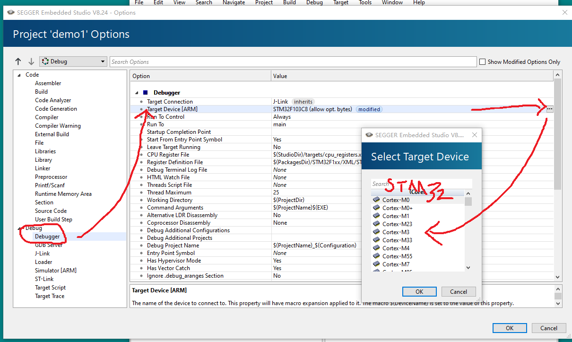Select Assembler in the options tree
This screenshot has height=342, width=572.
[48, 83]
